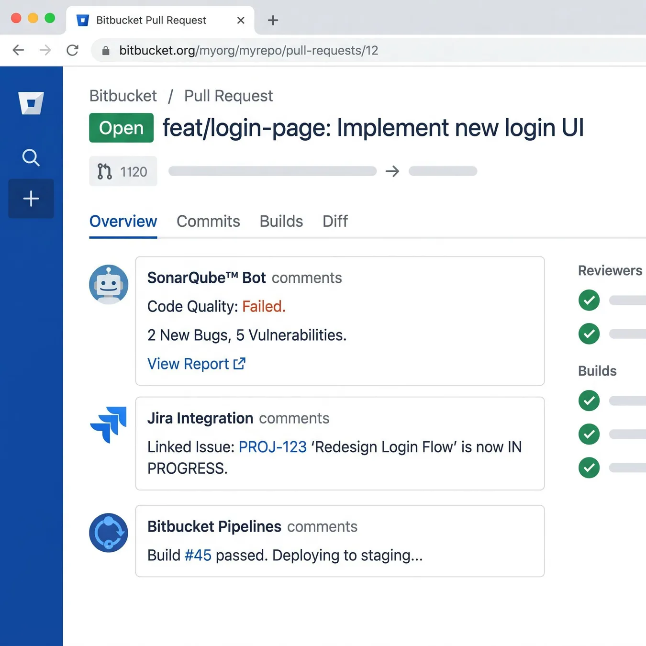Click the Jira Integration author name

tap(200, 418)
